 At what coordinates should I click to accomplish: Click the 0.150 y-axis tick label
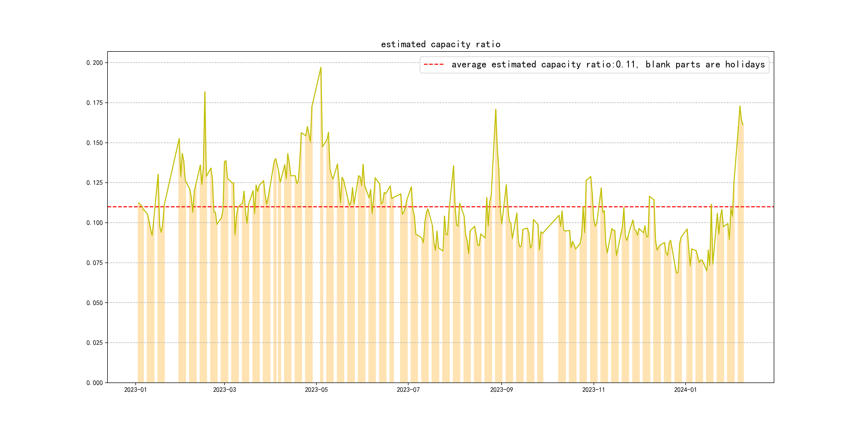click(x=94, y=143)
